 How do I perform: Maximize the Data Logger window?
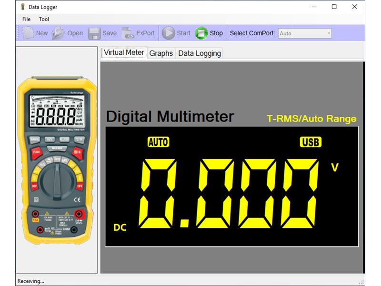point(334,7)
